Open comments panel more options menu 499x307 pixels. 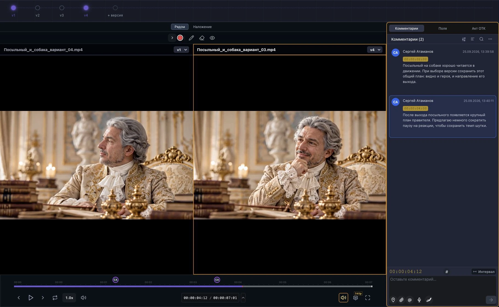tap(490, 39)
